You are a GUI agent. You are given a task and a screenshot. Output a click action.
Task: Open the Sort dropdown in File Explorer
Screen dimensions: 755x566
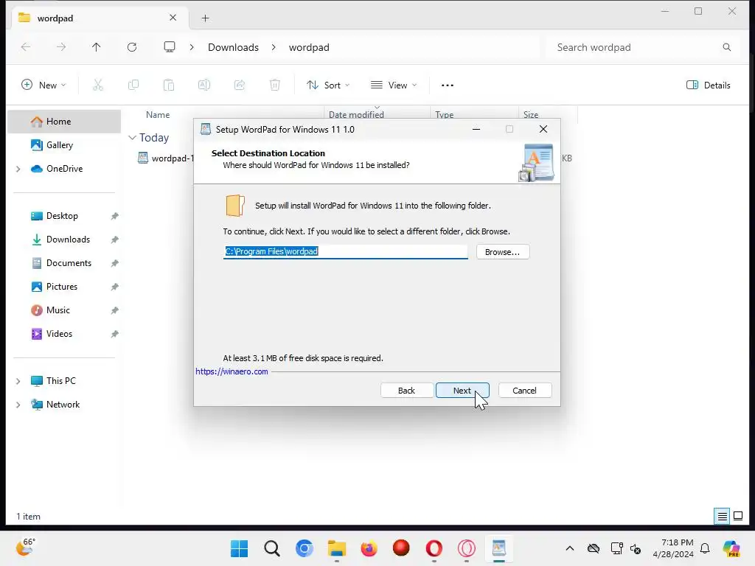tap(328, 85)
